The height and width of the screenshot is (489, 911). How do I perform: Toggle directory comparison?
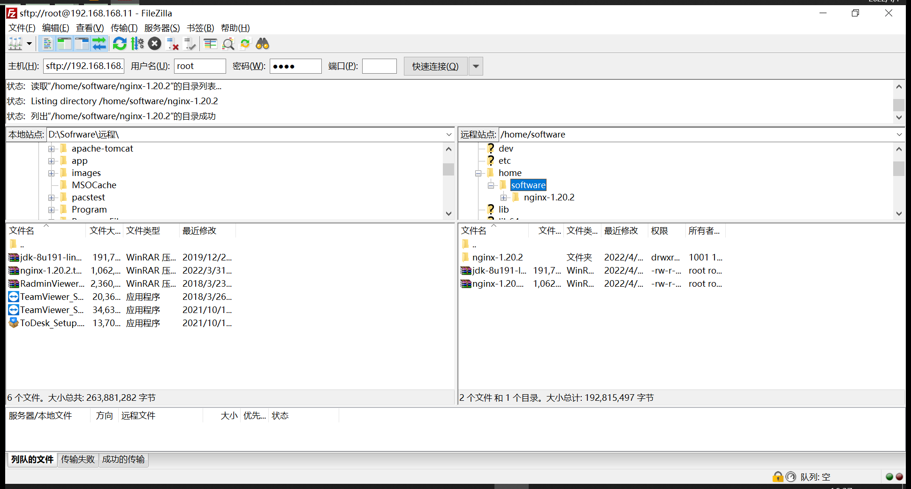(228, 44)
